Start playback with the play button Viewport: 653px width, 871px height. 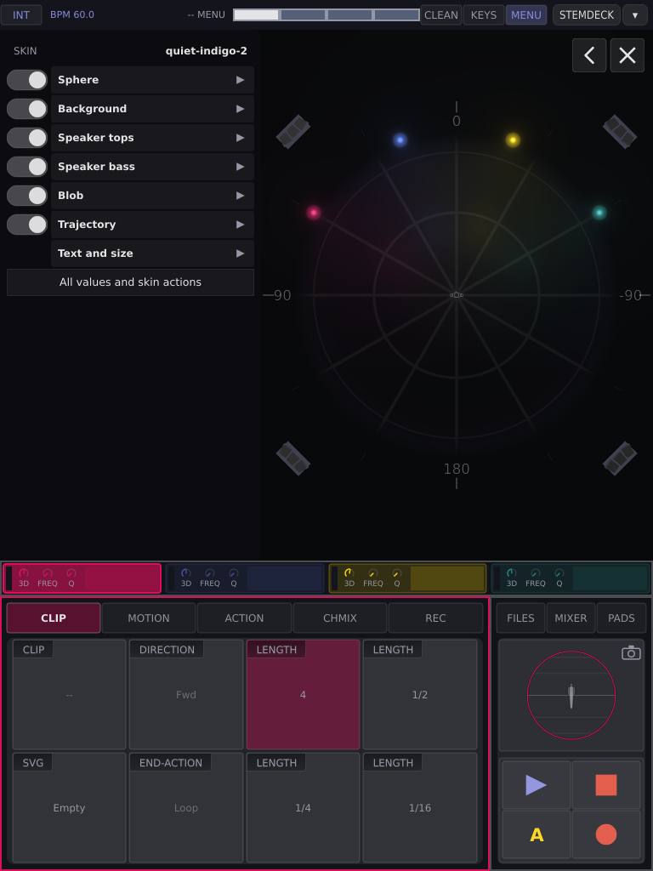click(536, 785)
